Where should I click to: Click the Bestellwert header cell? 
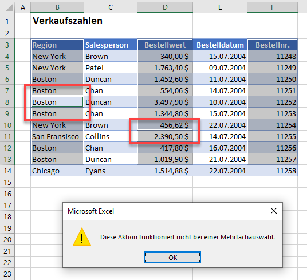click(165, 45)
